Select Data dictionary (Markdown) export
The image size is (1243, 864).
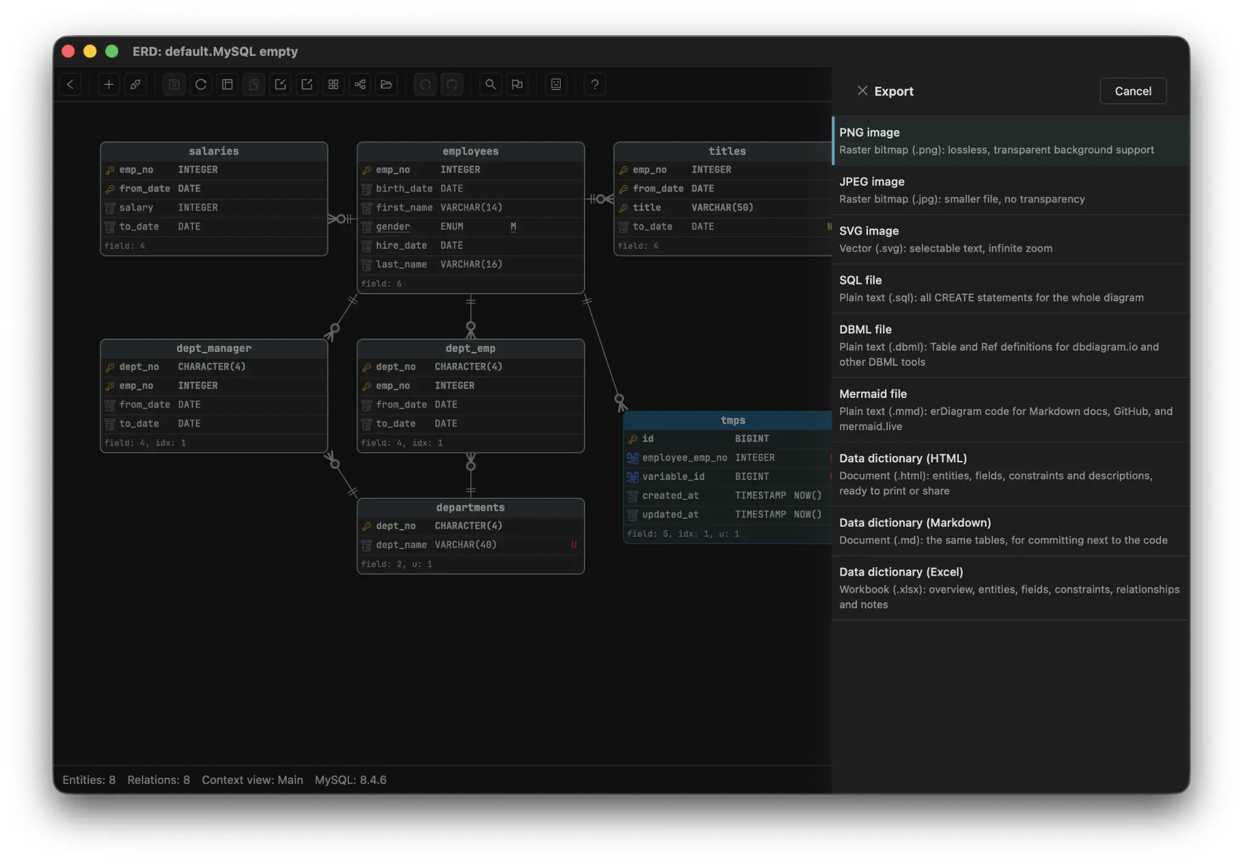click(x=1011, y=531)
